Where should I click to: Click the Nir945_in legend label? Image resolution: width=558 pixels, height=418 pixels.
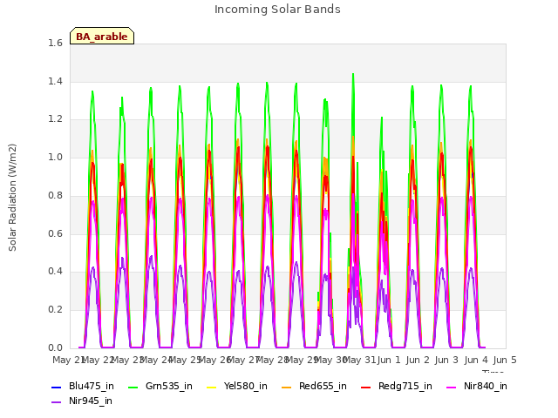[91, 401]
